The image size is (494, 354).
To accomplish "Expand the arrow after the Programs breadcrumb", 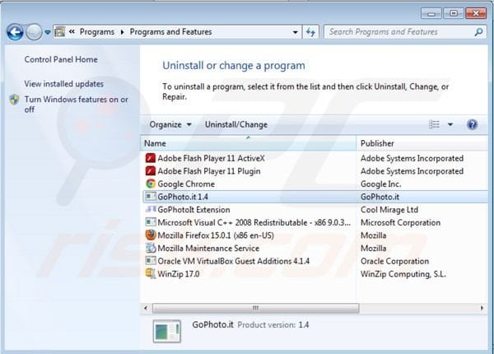I will (x=122, y=32).
